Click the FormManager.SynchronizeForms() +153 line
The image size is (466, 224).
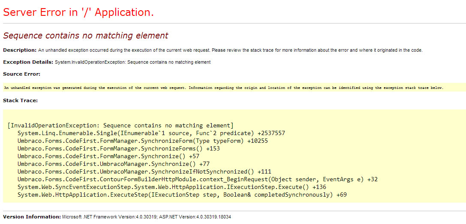[118, 149]
